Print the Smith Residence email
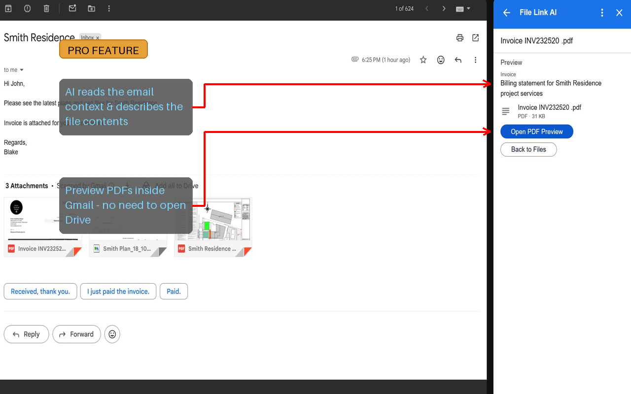The width and height of the screenshot is (631, 394). (x=460, y=38)
